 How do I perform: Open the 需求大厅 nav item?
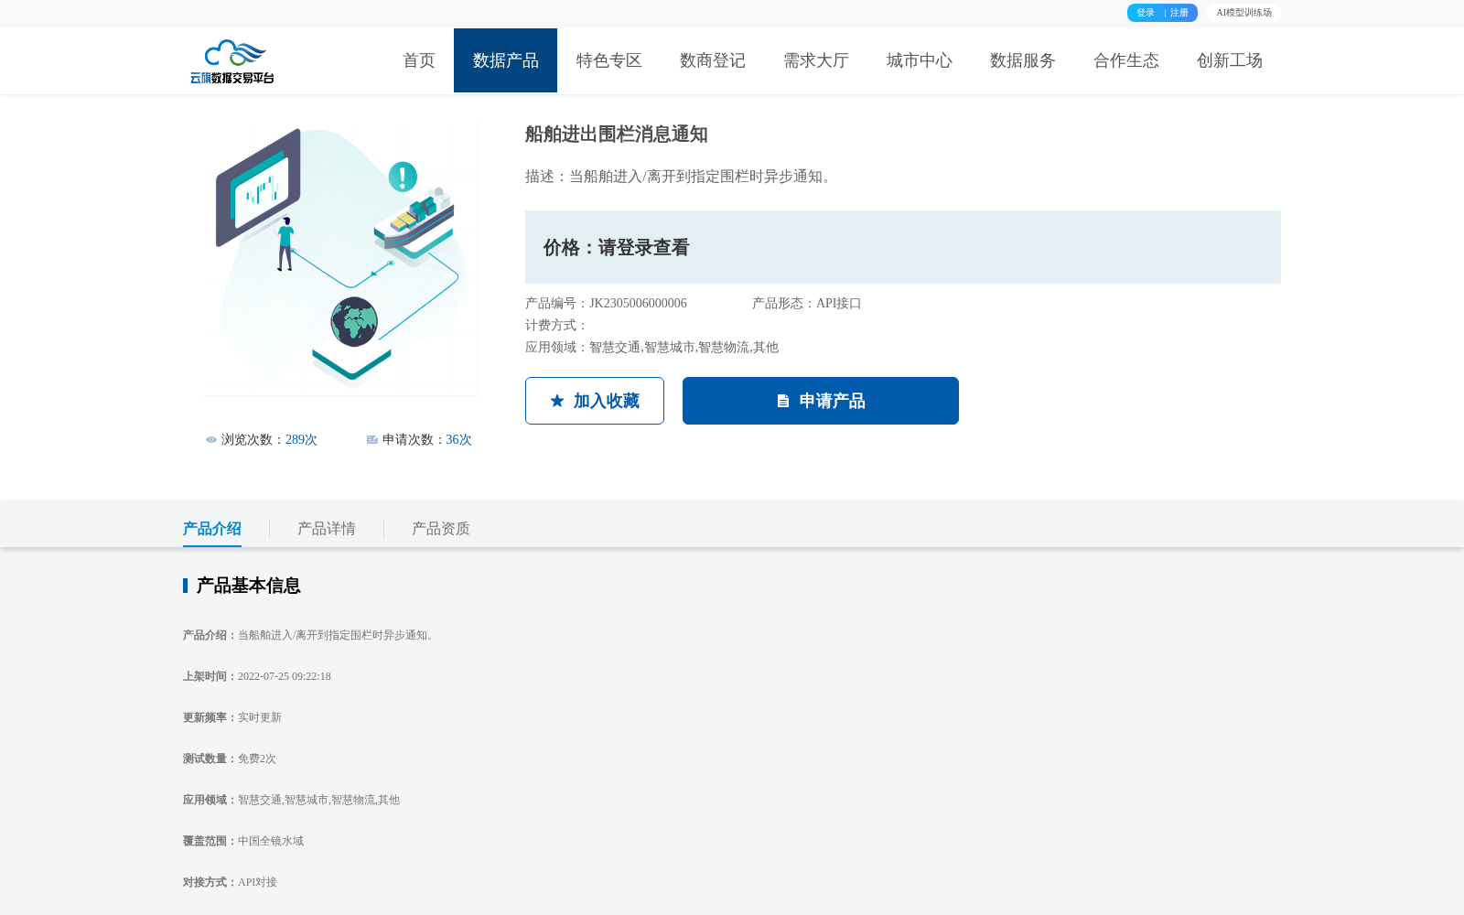[x=815, y=60]
